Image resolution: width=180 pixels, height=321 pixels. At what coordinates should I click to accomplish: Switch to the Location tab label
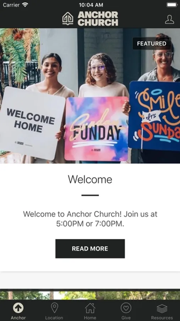point(54,318)
